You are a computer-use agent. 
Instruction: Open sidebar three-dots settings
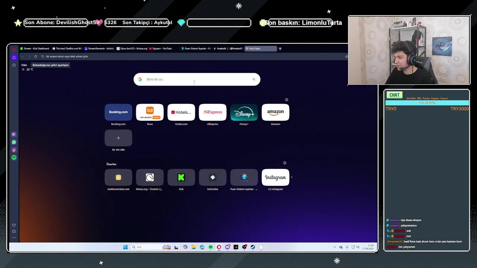pos(14,237)
